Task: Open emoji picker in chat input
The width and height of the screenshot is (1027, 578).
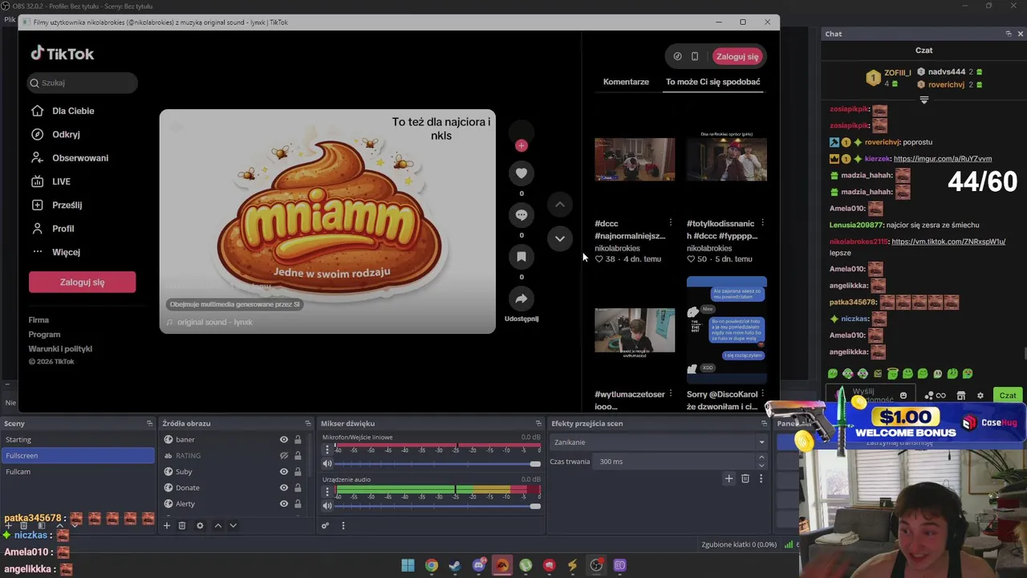Action: (x=903, y=395)
